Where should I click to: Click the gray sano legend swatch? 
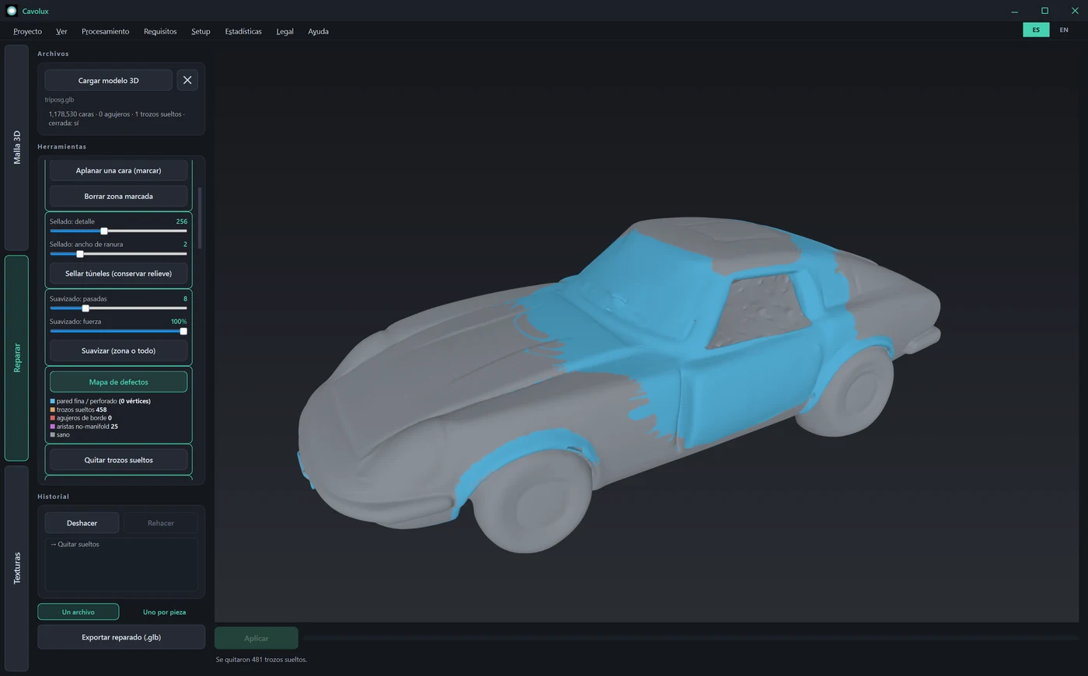point(53,435)
